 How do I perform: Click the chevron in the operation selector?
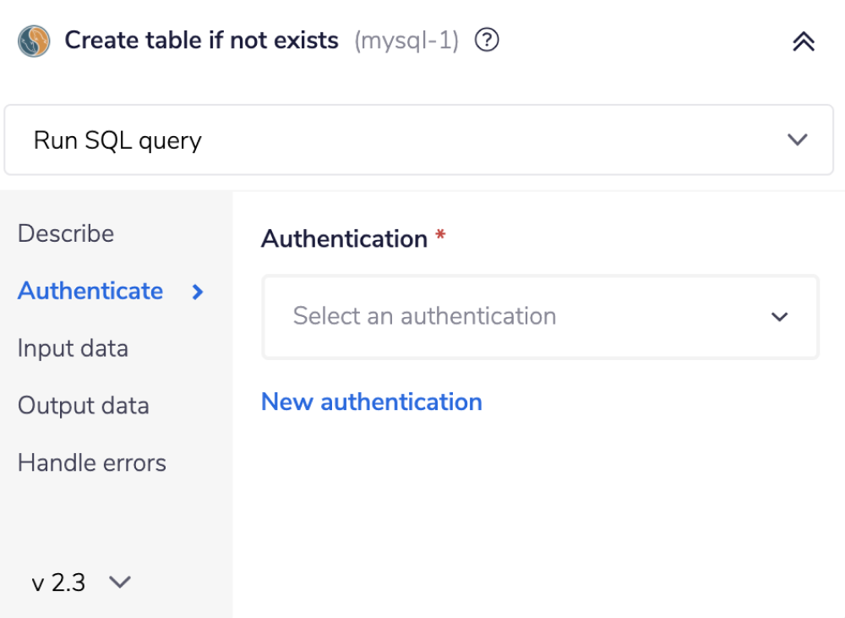point(796,139)
